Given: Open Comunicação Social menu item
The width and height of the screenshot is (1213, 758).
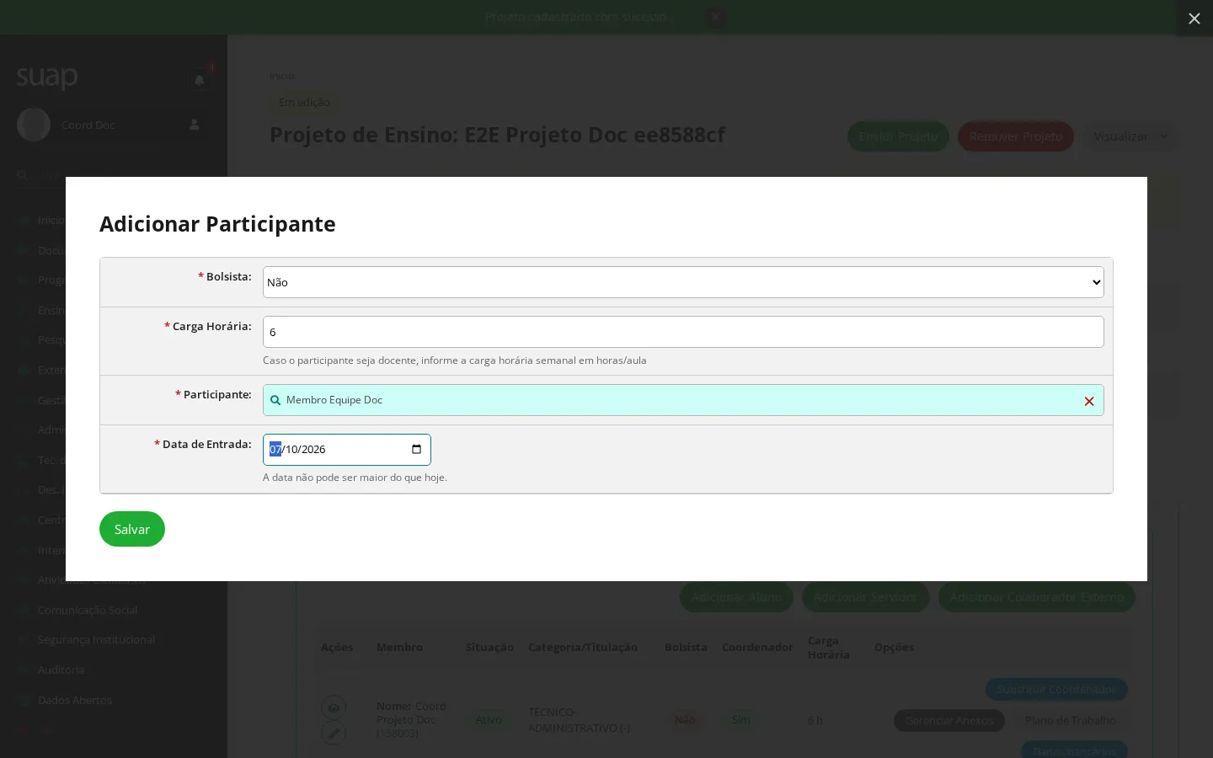Looking at the screenshot, I should click(x=88, y=610).
